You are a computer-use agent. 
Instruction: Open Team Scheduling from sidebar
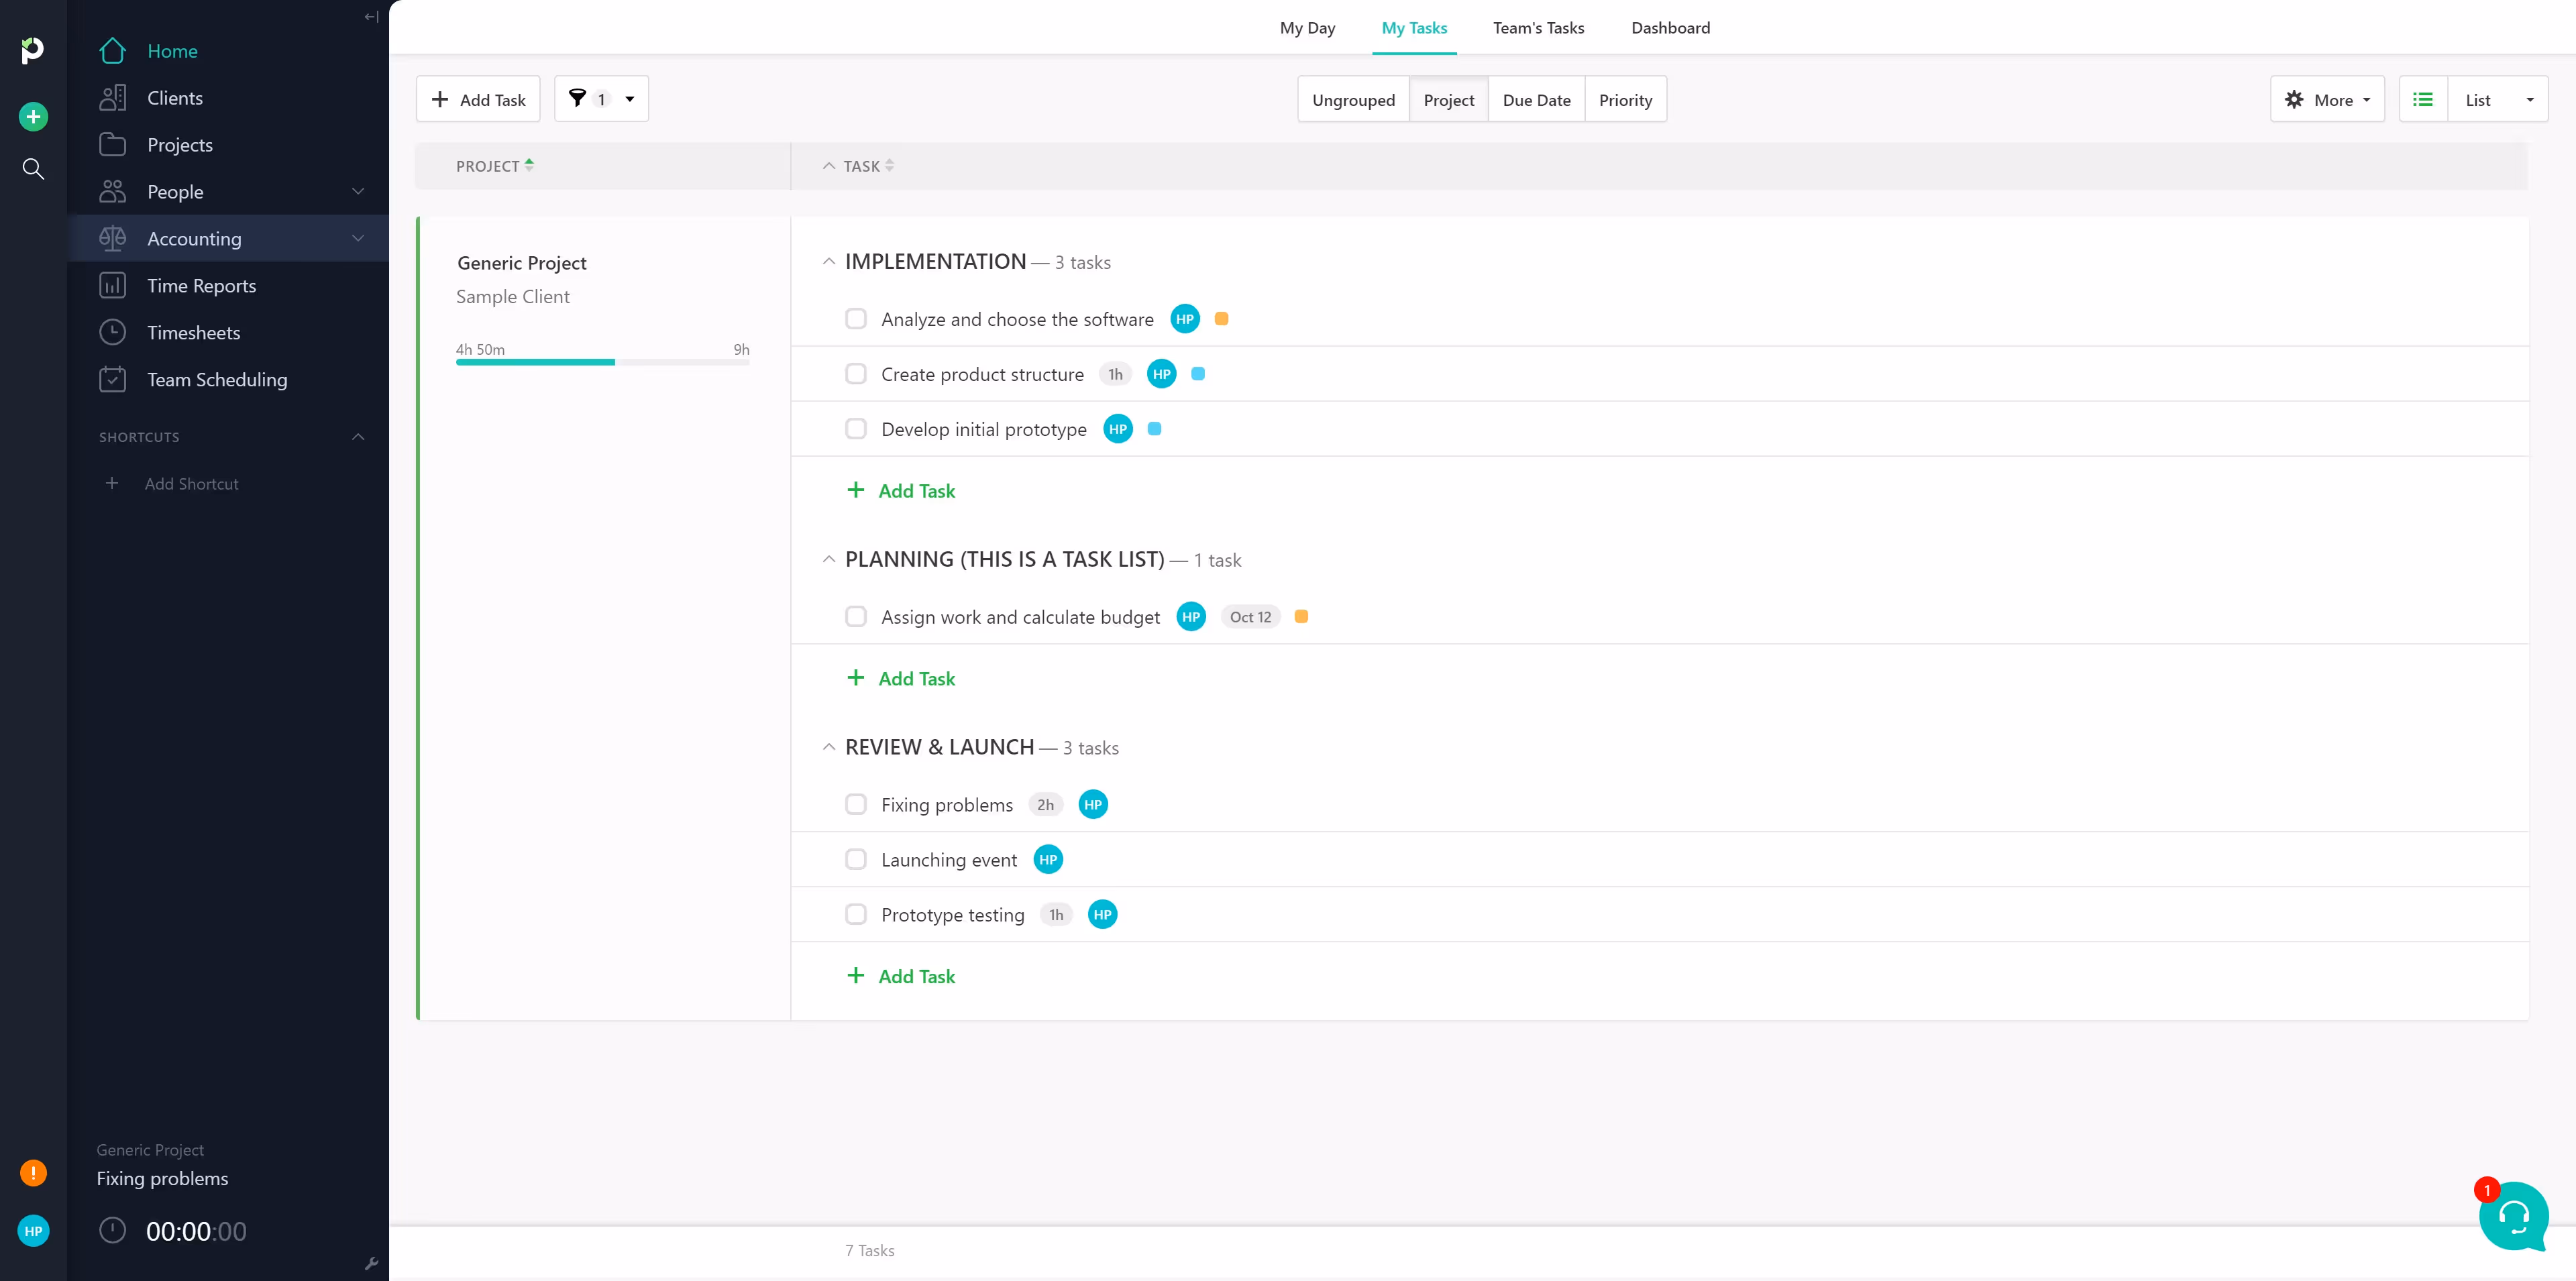217,380
